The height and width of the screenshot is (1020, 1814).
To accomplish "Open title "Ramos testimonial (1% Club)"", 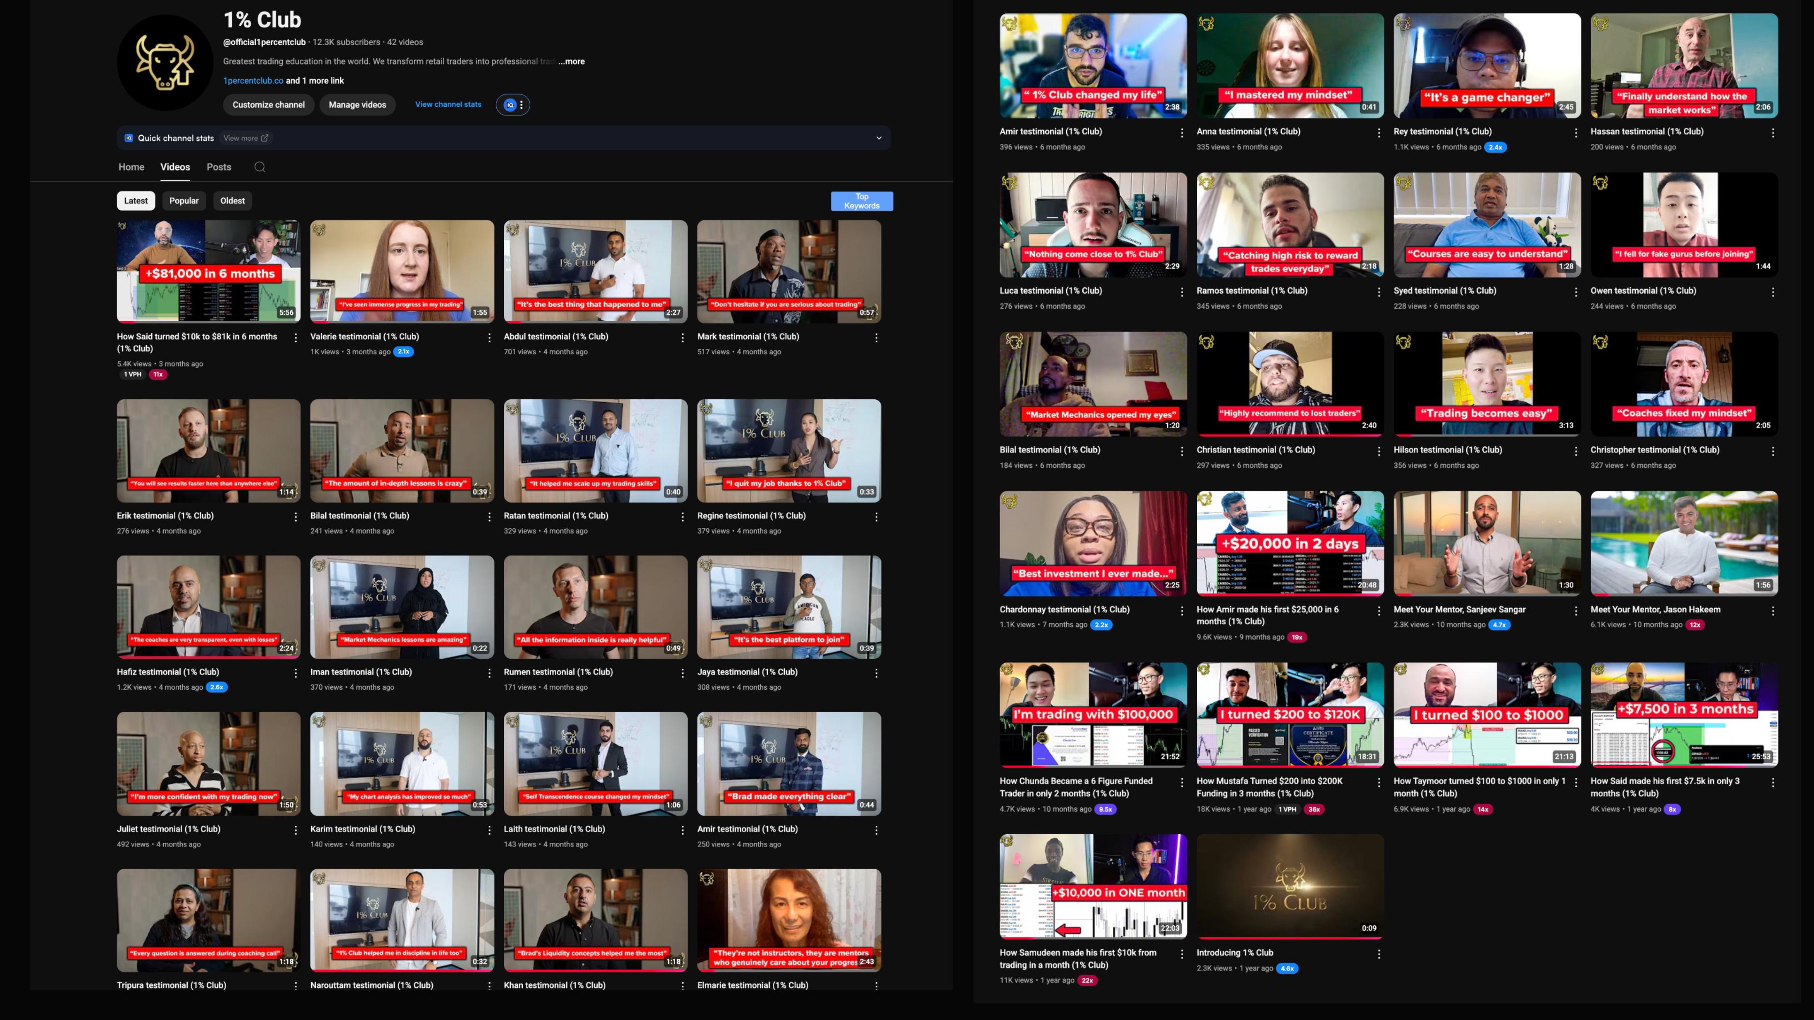I will pos(1251,291).
